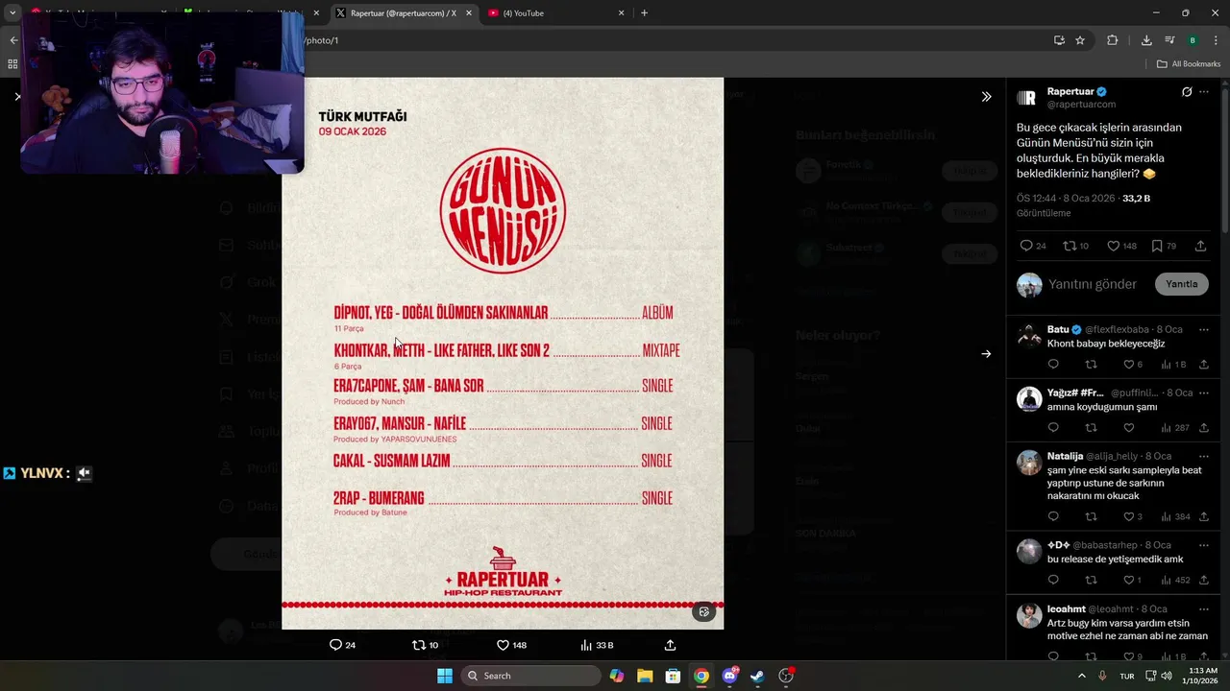The width and height of the screenshot is (1230, 691).
Task: Repost babastarhep's comment
Action: pos(1091,580)
